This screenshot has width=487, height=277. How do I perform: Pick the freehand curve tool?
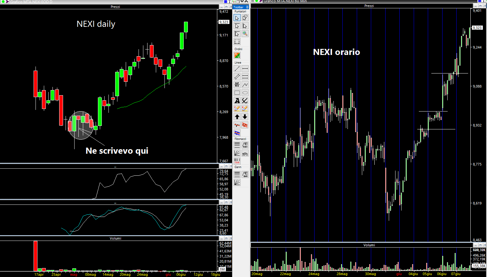(x=245, y=101)
